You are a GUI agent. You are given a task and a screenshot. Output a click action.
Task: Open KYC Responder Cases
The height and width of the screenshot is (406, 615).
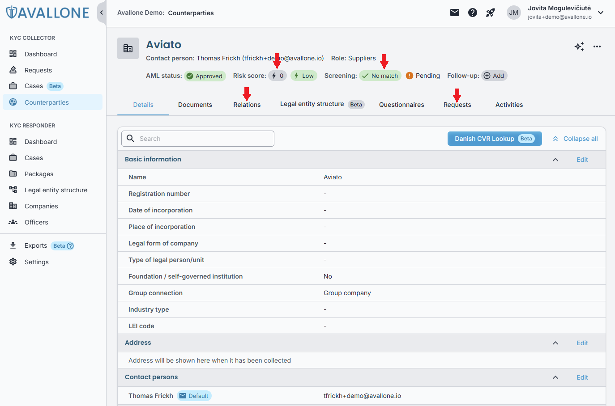click(53, 158)
